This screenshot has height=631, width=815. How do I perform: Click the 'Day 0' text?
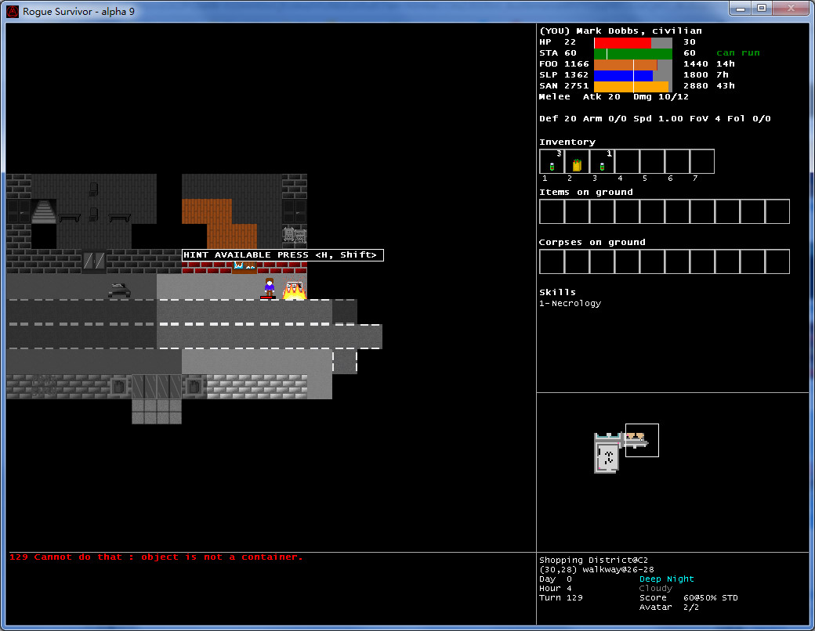pyautogui.click(x=555, y=579)
